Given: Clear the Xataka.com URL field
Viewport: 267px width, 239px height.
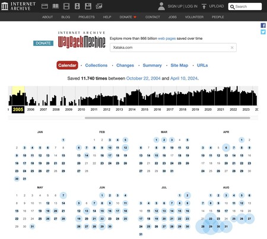Looking at the screenshot, I should pyautogui.click(x=232, y=48).
